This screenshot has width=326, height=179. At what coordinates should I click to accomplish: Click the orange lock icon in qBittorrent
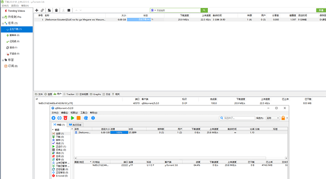tap(283, 118)
